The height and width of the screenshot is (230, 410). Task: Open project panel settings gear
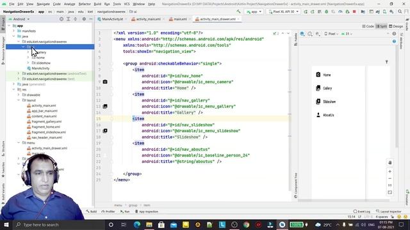pos(84,19)
